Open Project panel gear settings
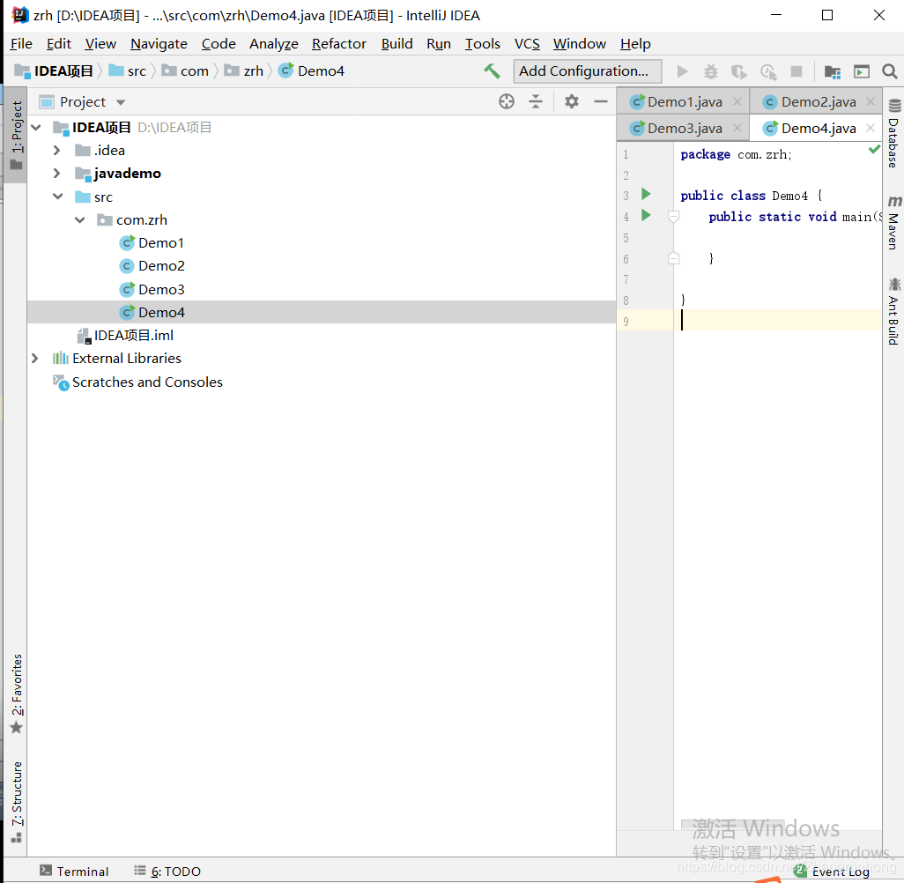The width and height of the screenshot is (904, 883). [x=571, y=101]
